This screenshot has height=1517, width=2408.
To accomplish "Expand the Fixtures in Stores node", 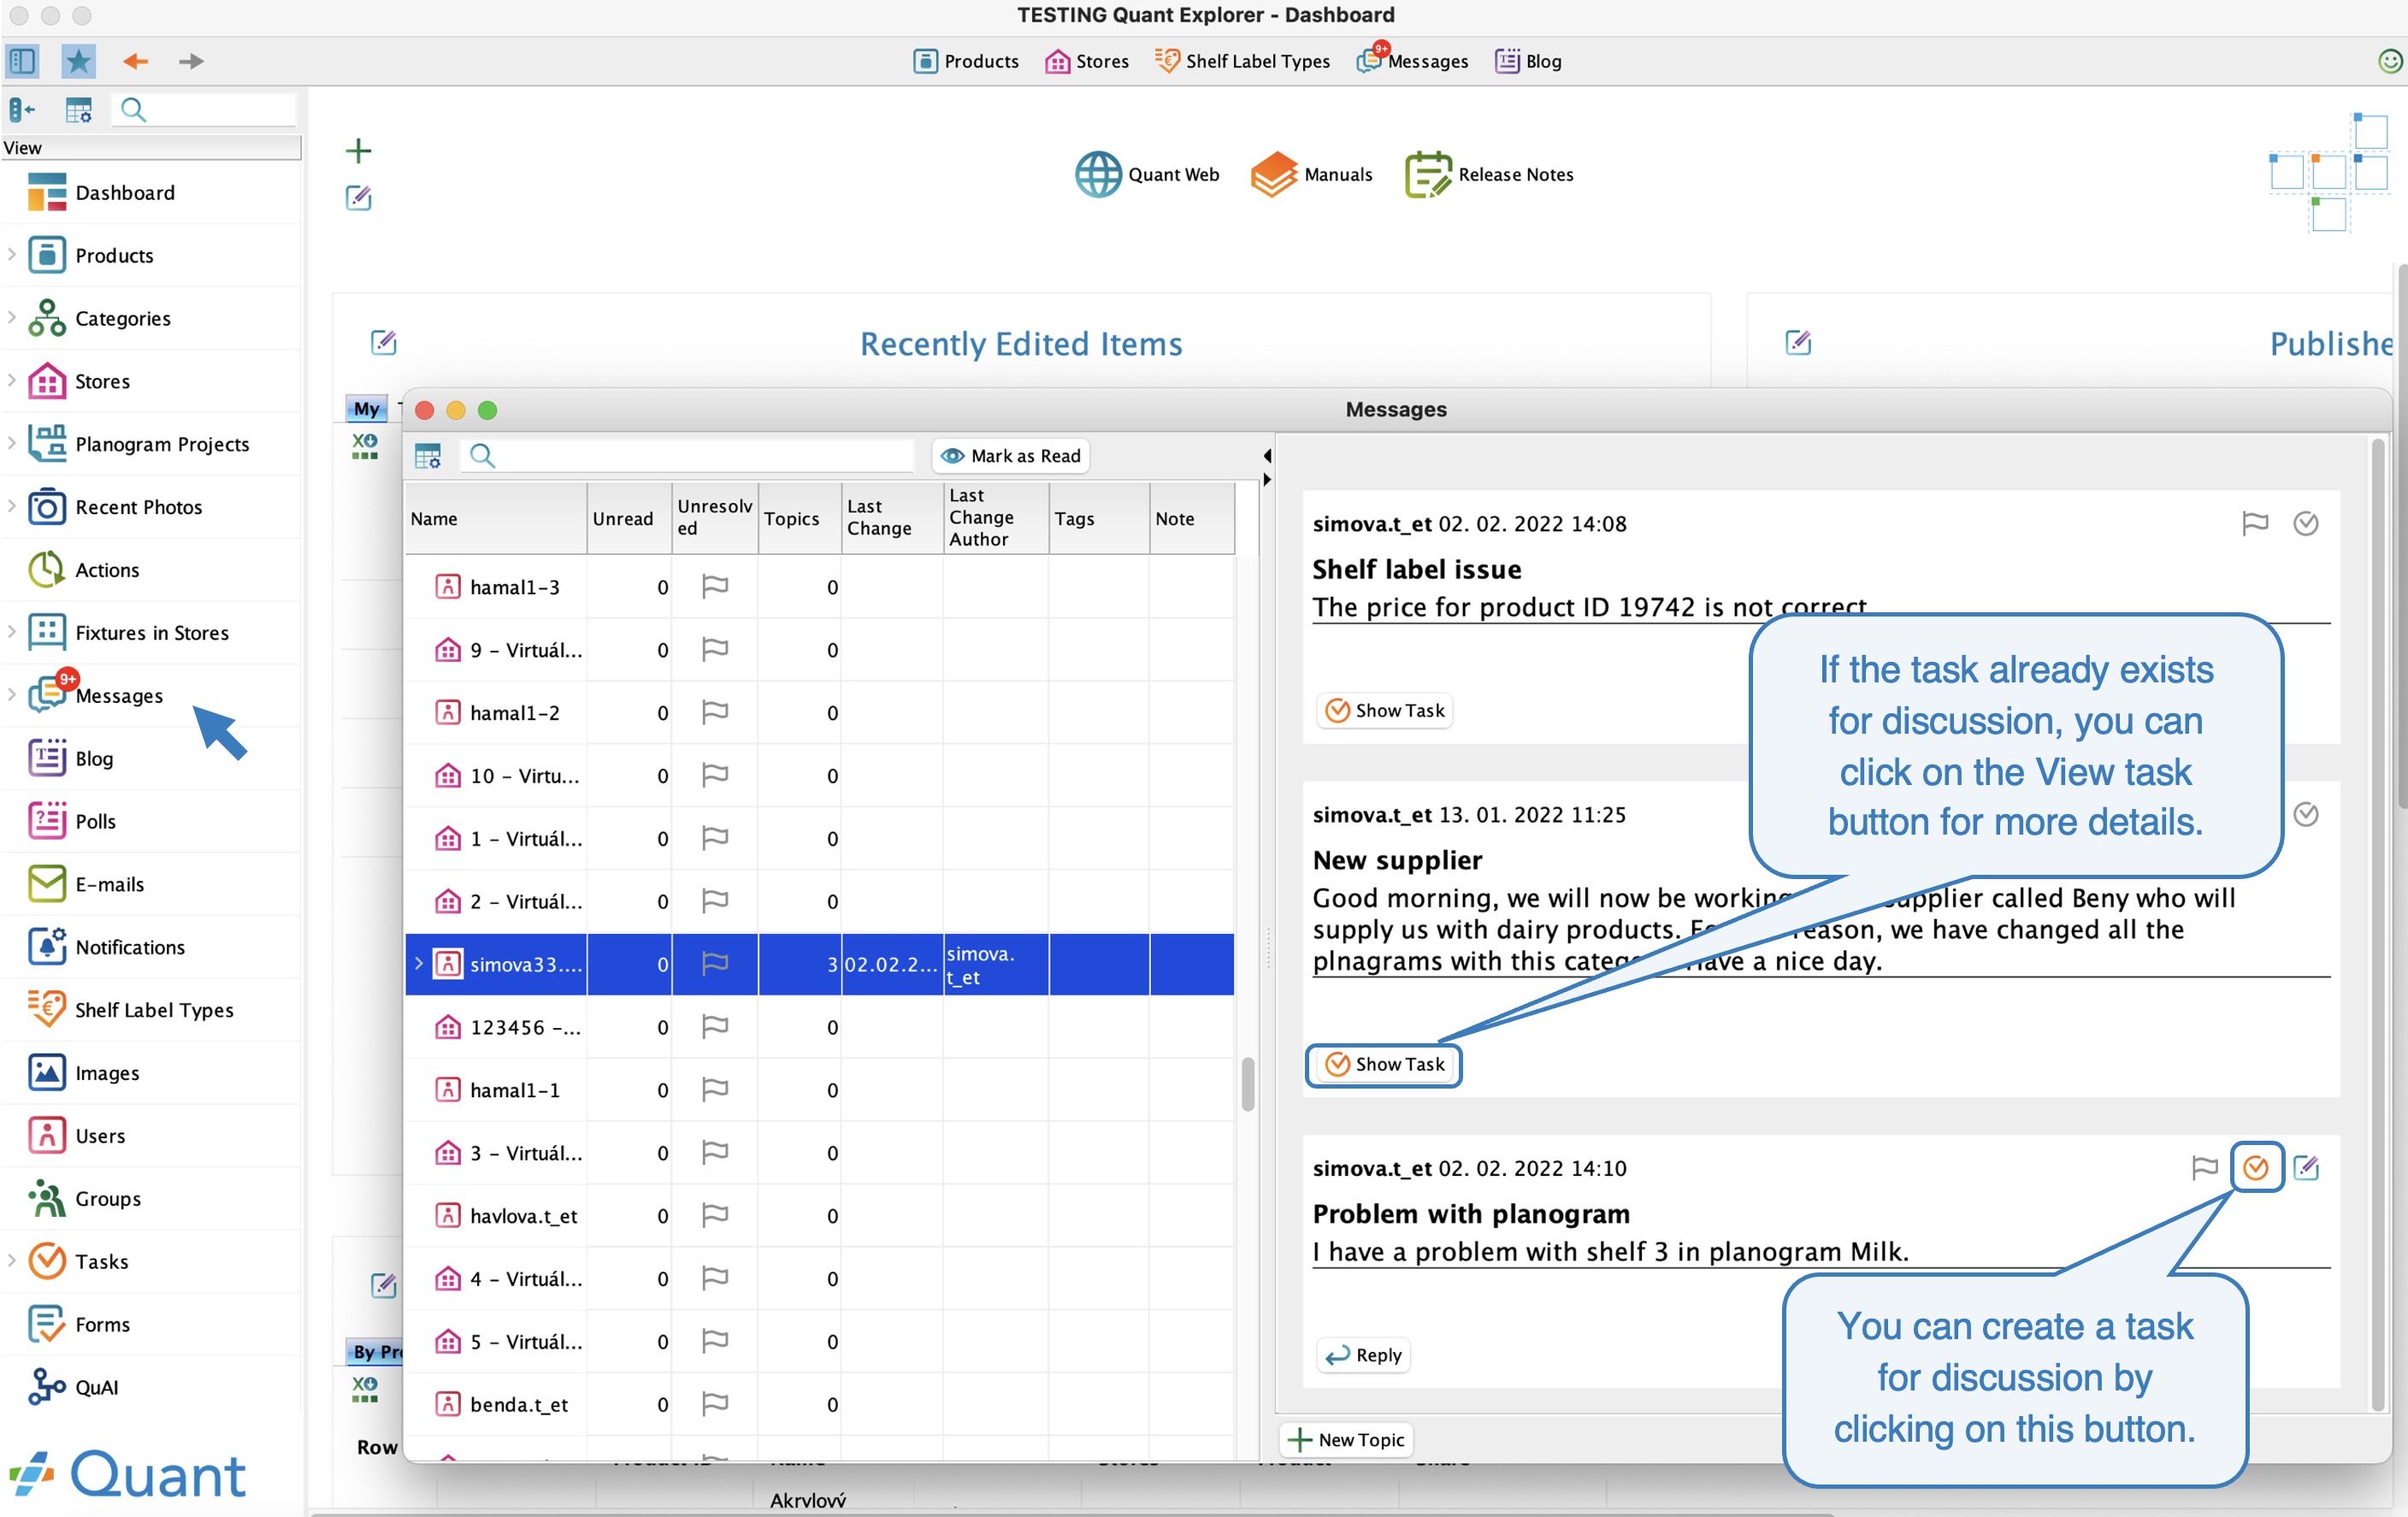I will [11, 632].
